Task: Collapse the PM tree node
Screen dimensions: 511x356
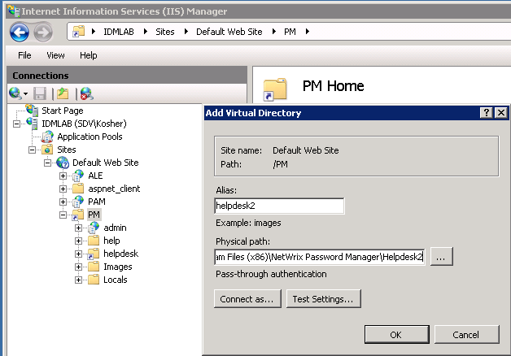Action: pyautogui.click(x=63, y=215)
